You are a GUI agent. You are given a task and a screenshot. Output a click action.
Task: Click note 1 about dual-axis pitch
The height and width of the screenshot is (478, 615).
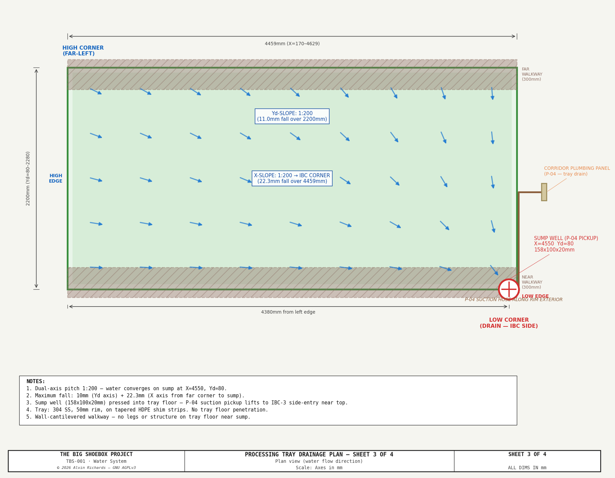pos(127,389)
